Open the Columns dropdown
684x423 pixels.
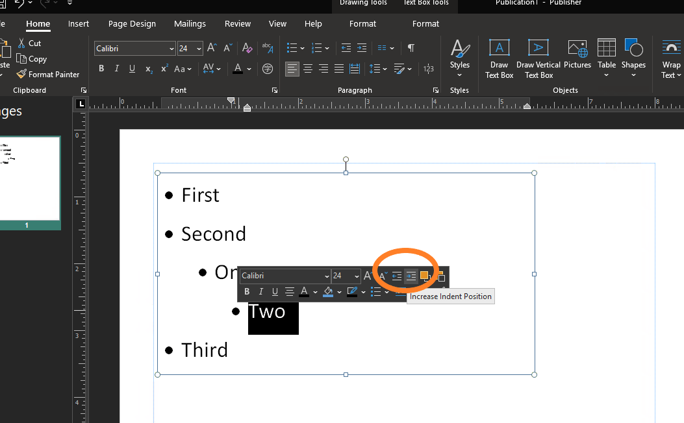(x=386, y=48)
